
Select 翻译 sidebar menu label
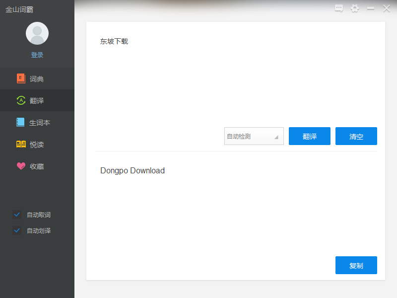[x=37, y=101]
